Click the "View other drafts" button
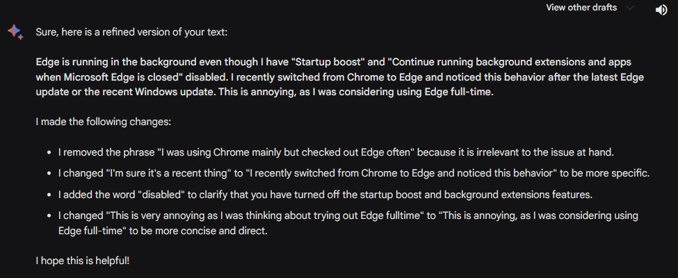The width and height of the screenshot is (678, 278). click(x=581, y=8)
